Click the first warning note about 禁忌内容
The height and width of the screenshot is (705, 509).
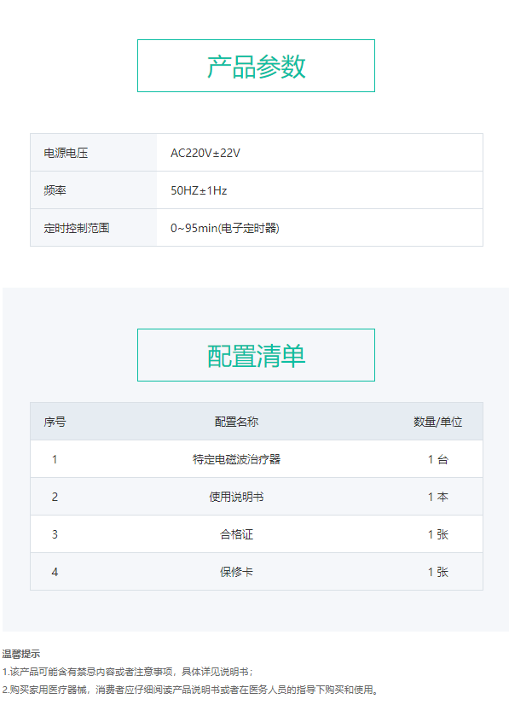point(128,672)
